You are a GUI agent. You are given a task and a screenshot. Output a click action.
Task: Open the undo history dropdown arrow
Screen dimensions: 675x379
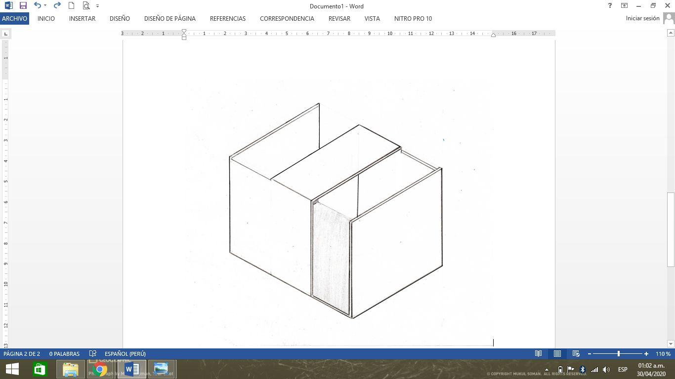tap(45, 6)
